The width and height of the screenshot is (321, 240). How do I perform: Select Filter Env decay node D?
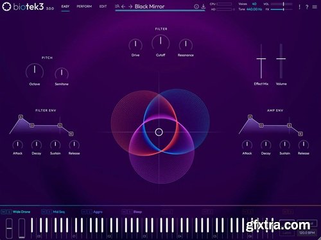click(x=31, y=125)
